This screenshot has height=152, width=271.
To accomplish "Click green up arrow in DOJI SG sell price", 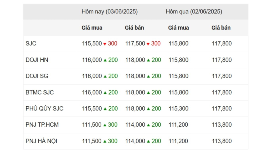I will coord(148,76).
